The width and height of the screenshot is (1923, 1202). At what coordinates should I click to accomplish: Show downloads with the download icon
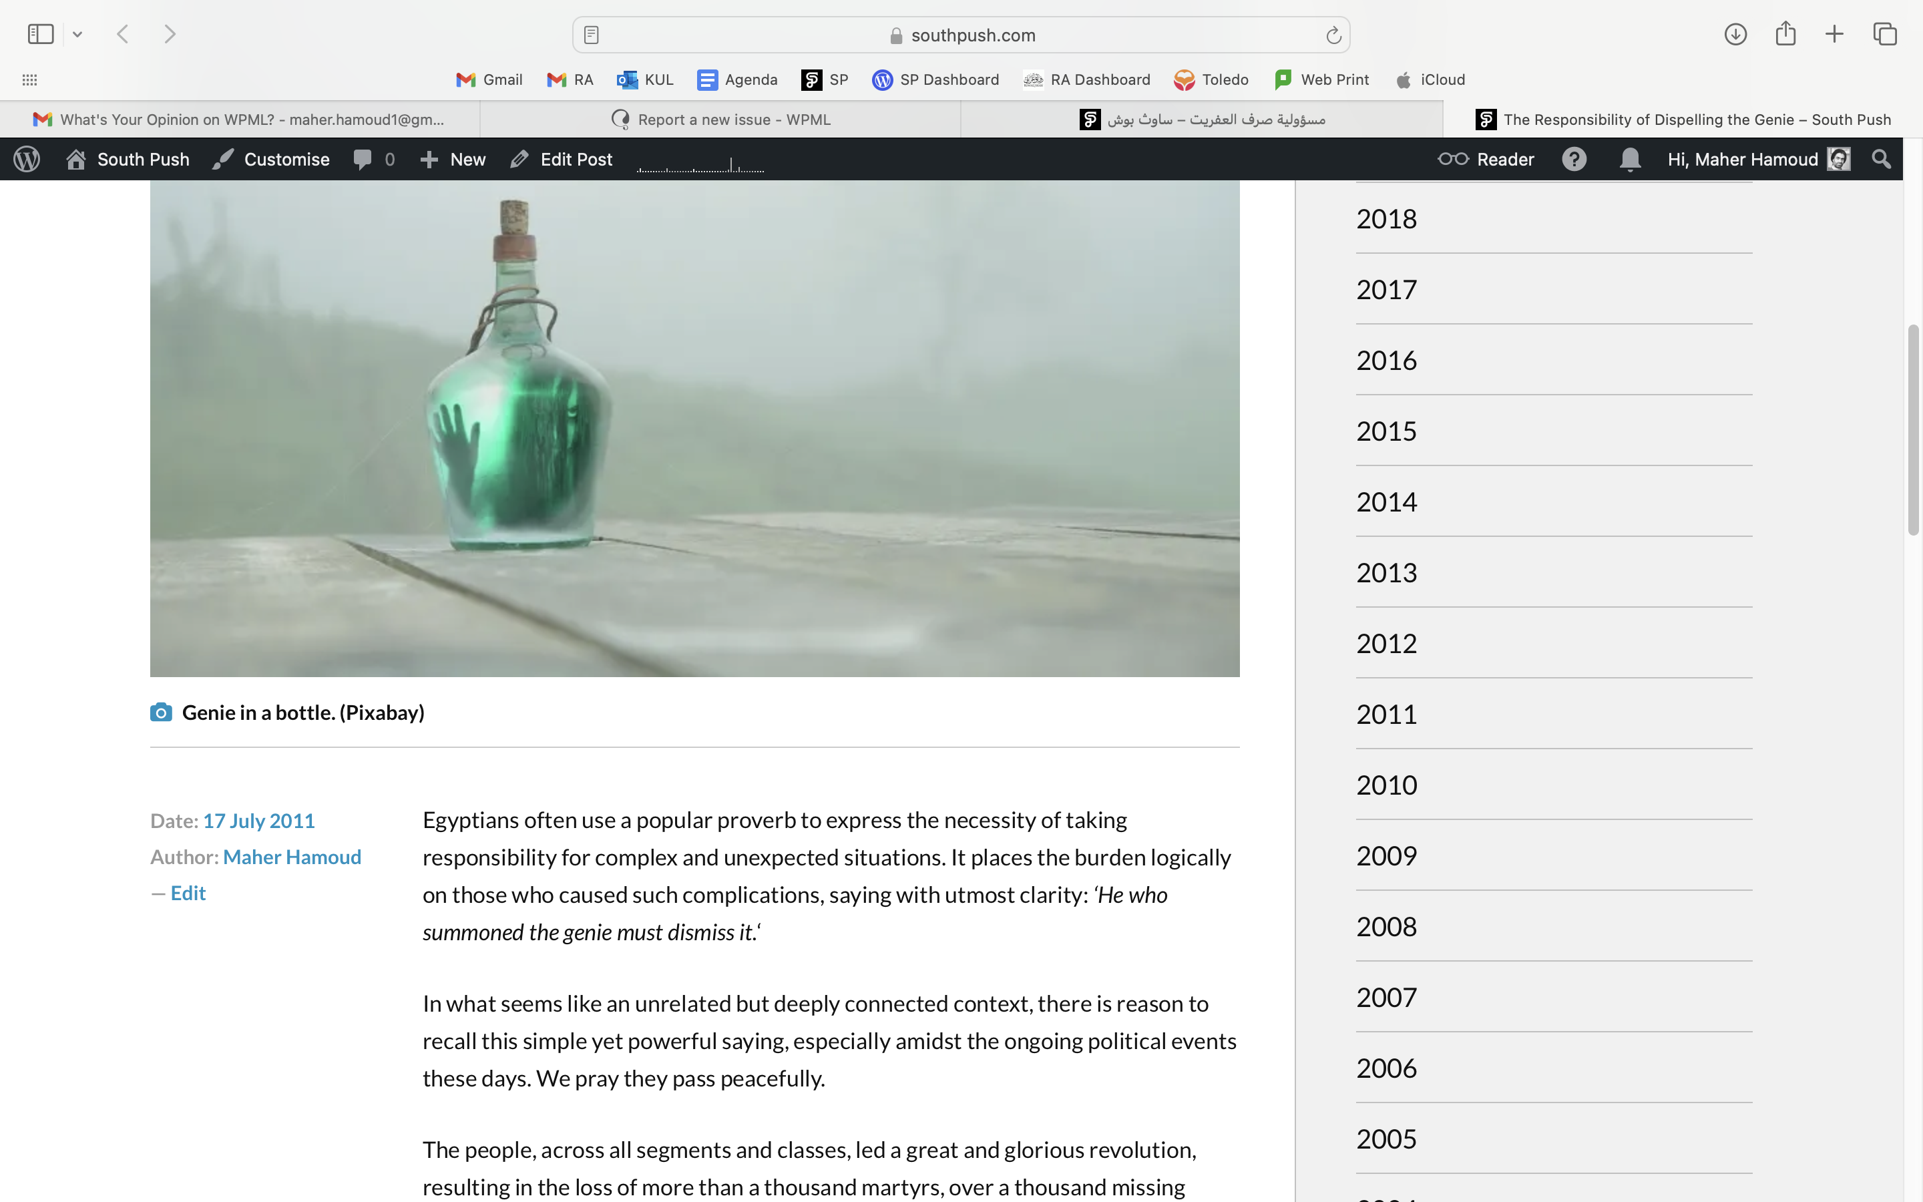point(1735,34)
